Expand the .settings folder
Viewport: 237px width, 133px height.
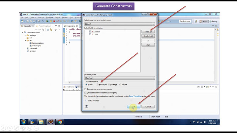[x=25, y=35]
